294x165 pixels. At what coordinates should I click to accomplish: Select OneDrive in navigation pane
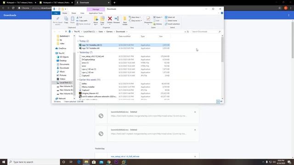pyautogui.click(x=61, y=49)
